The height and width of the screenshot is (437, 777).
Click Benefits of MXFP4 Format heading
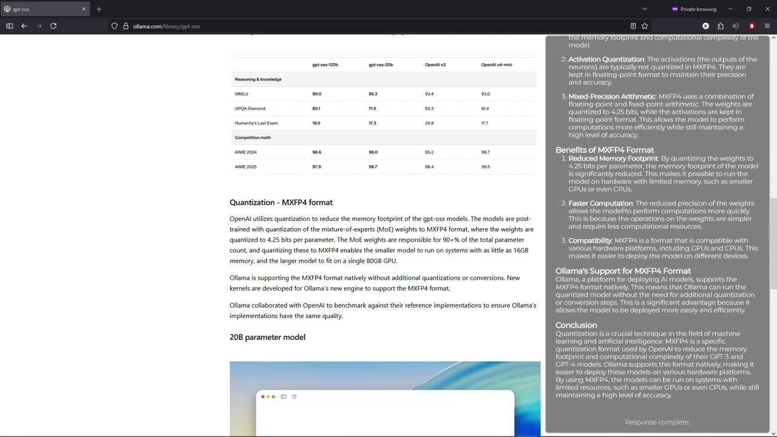(605, 150)
